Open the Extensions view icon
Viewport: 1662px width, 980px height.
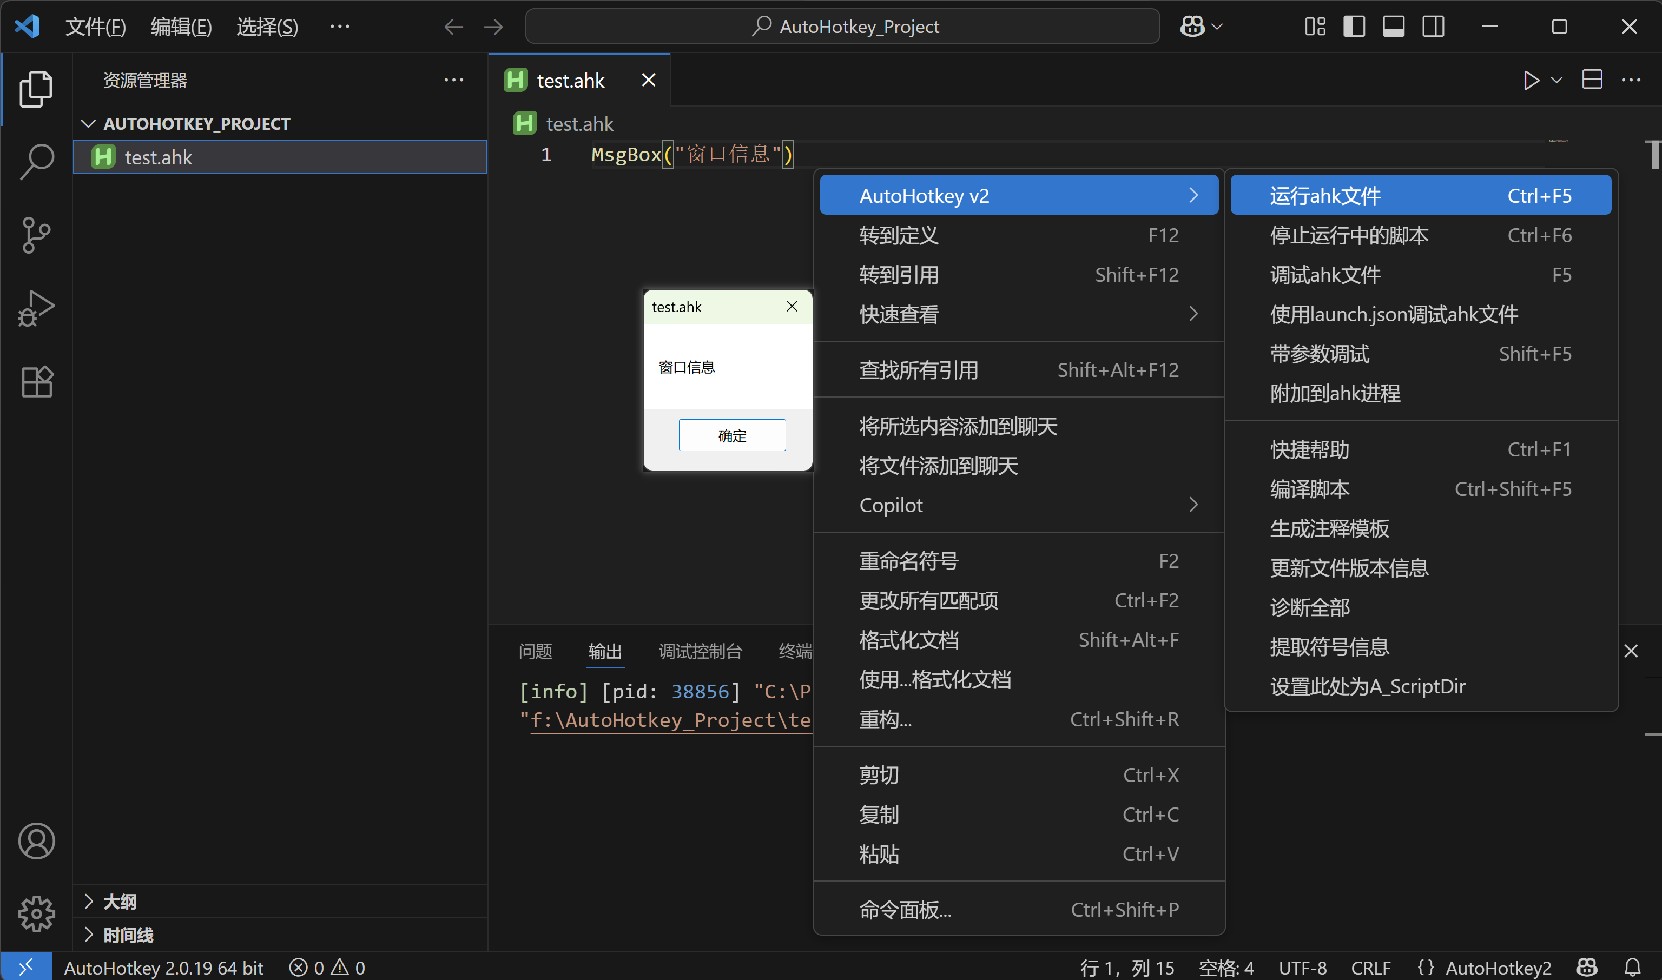(36, 382)
